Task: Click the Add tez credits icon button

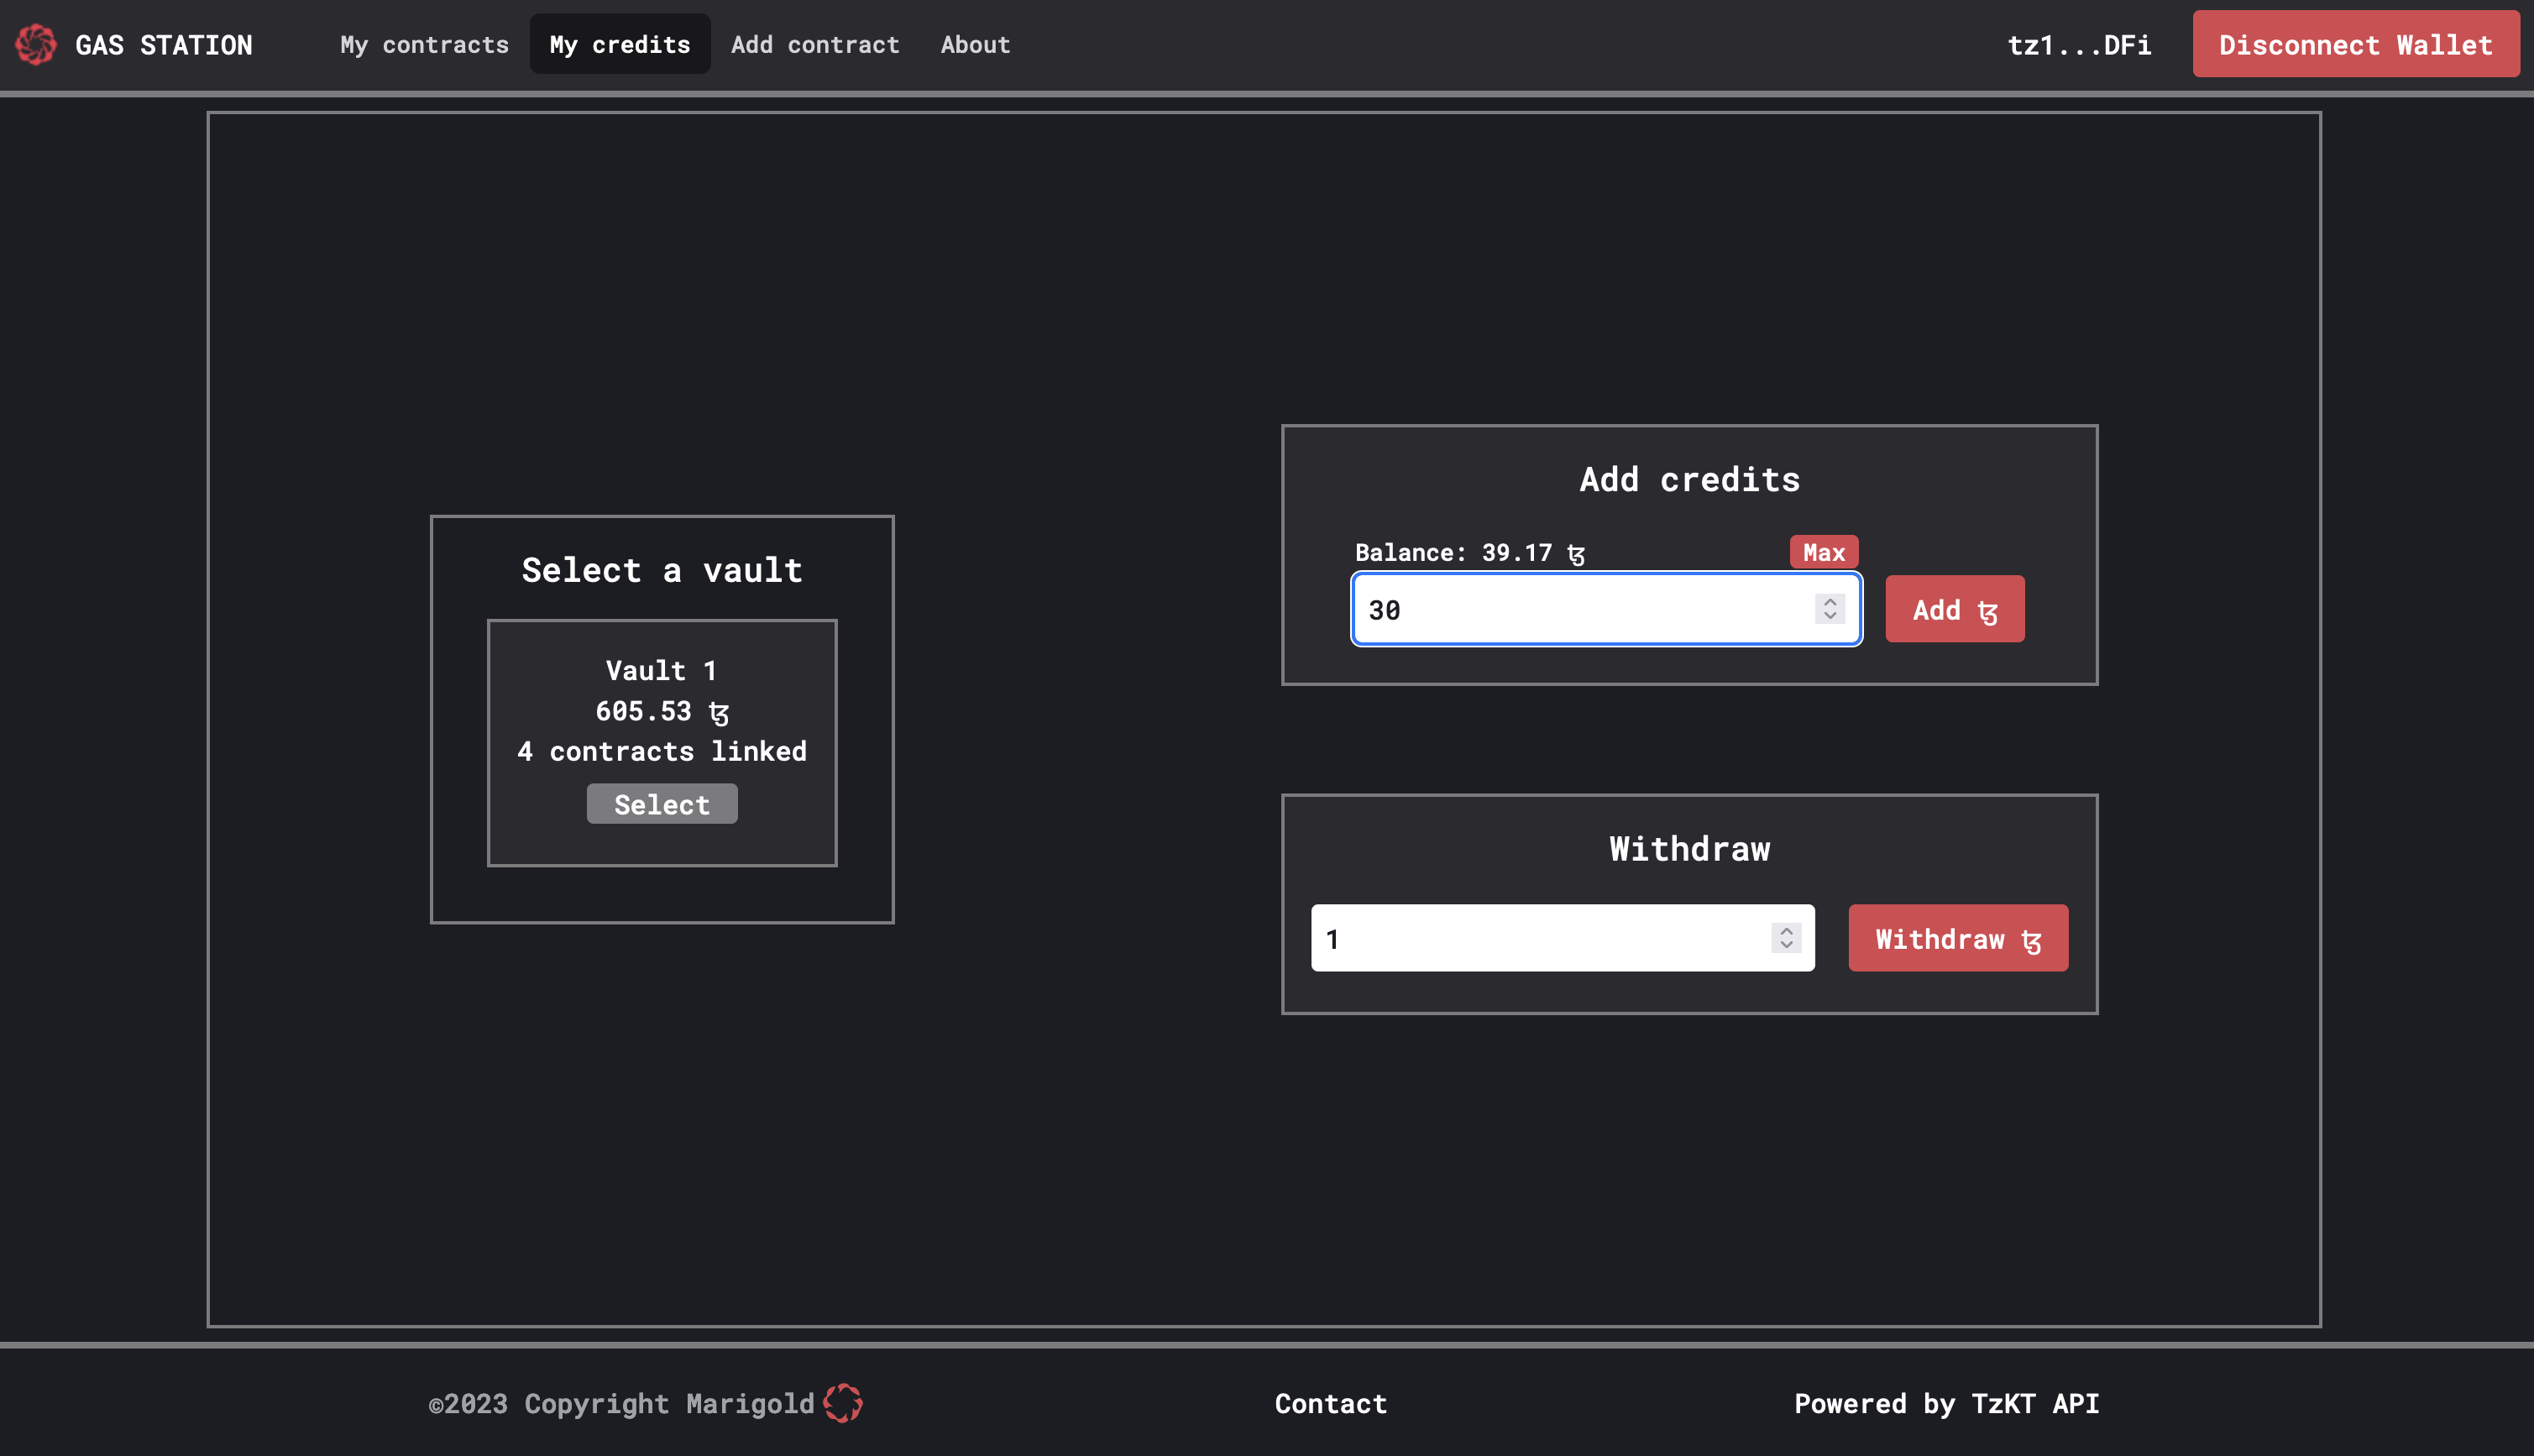Action: (x=1955, y=609)
